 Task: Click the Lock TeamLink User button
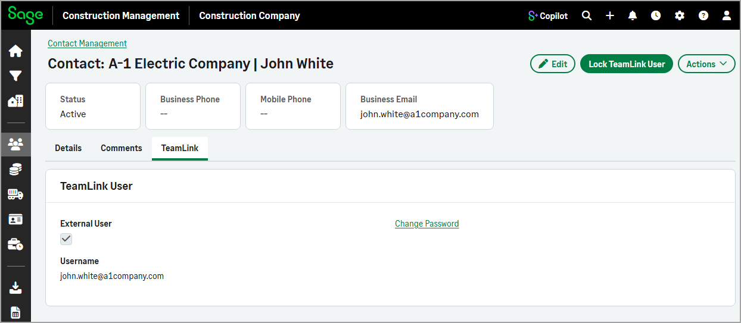tap(627, 64)
